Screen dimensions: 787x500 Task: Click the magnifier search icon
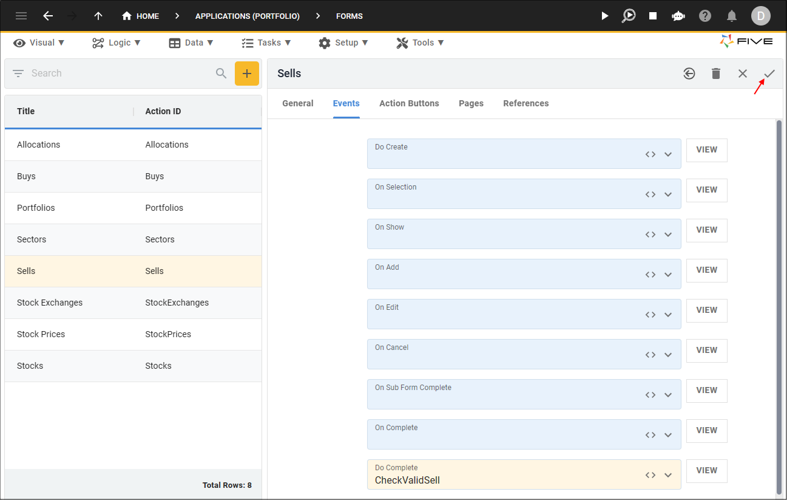pos(221,74)
